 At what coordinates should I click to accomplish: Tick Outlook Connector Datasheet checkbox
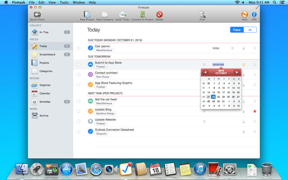pos(78,131)
